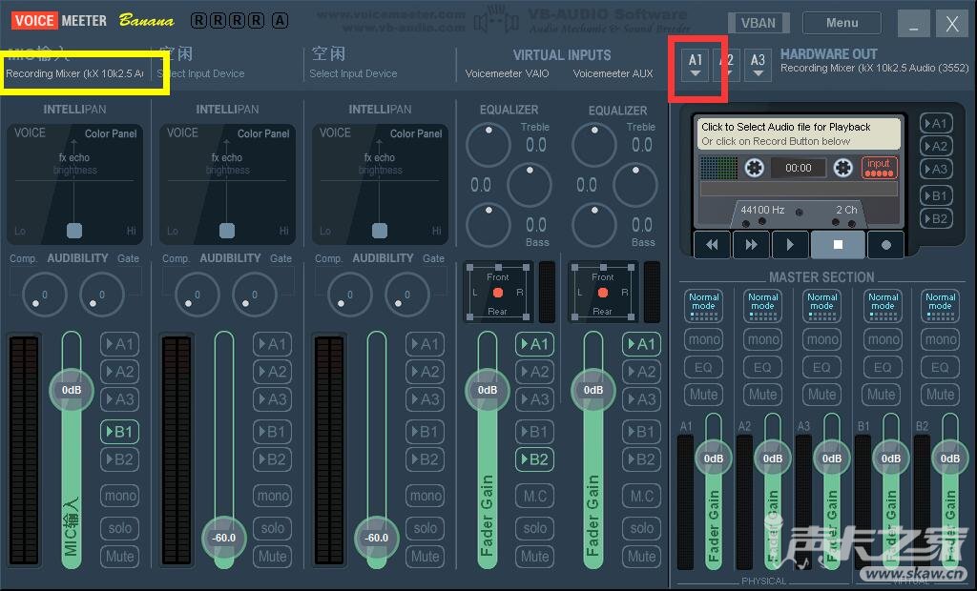Mute the MIC input strip
This screenshot has height=591, width=977.
click(119, 556)
